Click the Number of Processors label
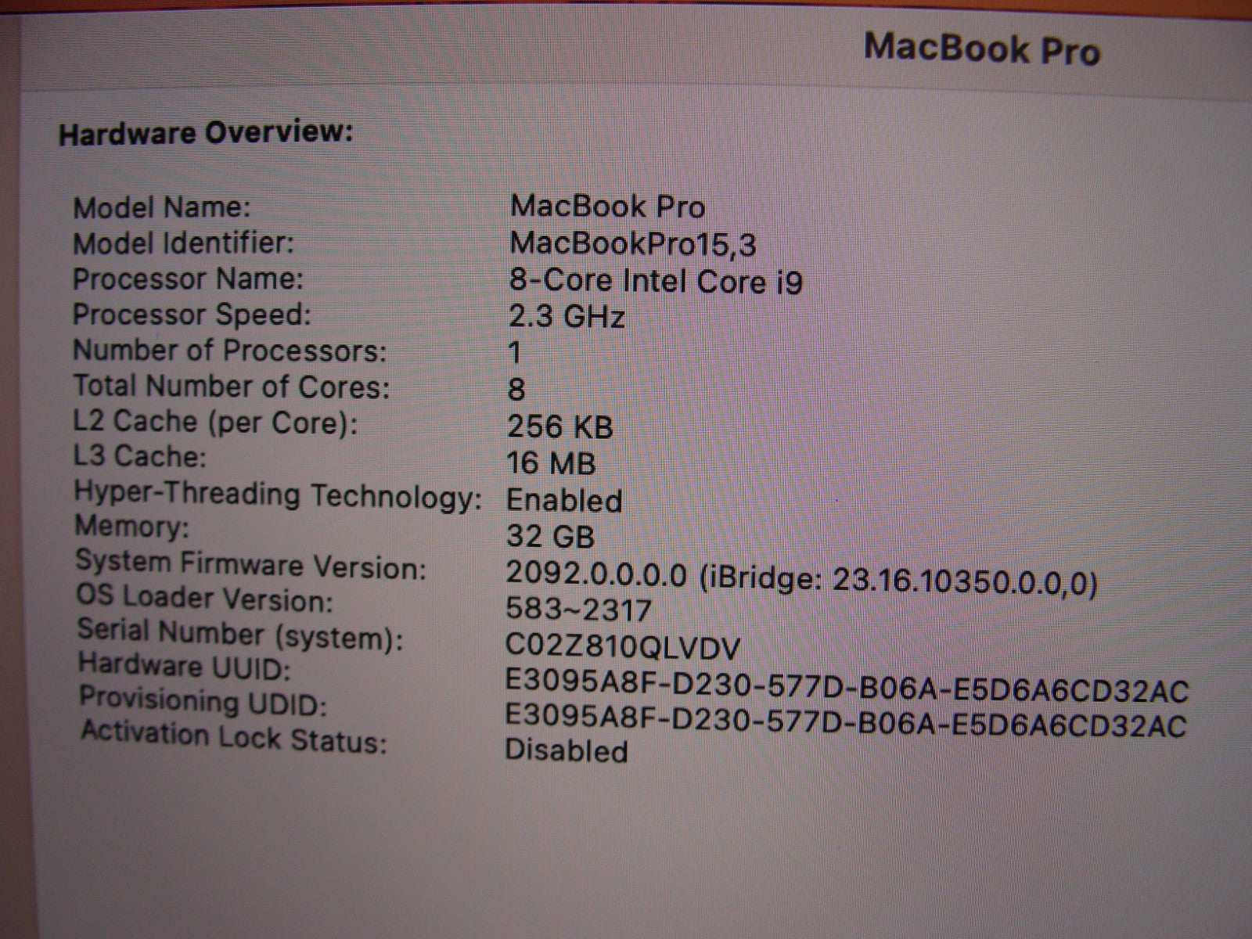1252x939 pixels. coord(230,350)
